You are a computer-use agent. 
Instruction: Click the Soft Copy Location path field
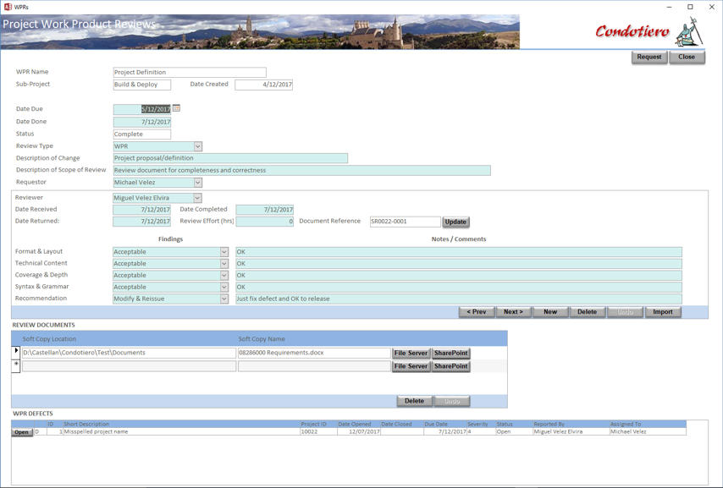click(129, 353)
